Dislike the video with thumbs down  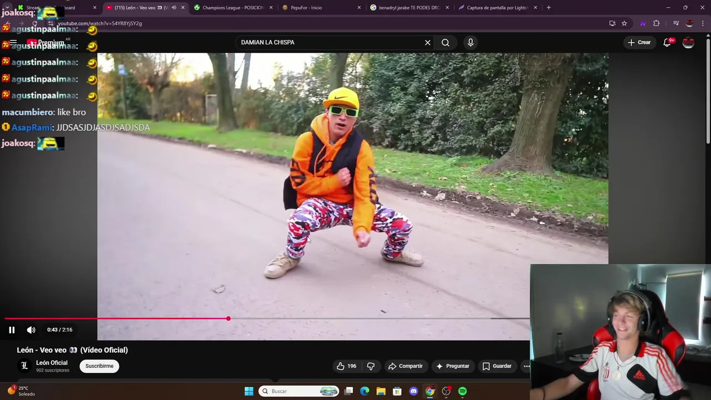point(371,366)
